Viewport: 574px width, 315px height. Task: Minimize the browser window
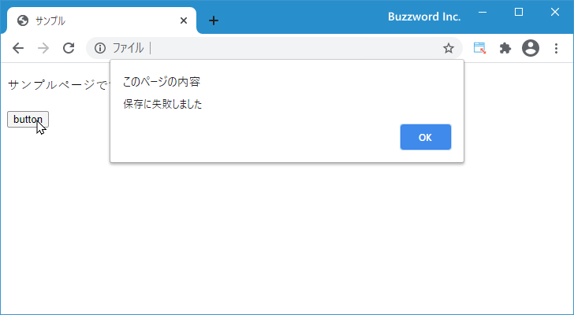(483, 13)
